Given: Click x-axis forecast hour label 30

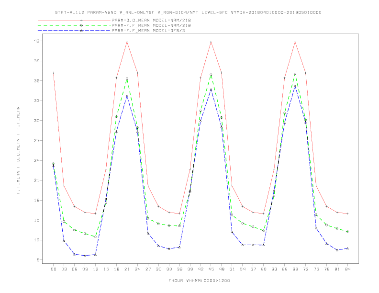Looking at the screenshot, I should 158,269.
